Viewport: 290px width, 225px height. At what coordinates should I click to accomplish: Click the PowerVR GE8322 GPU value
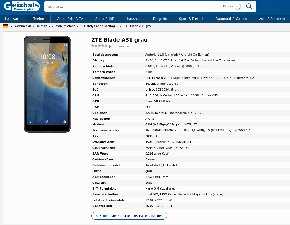pos(158,101)
